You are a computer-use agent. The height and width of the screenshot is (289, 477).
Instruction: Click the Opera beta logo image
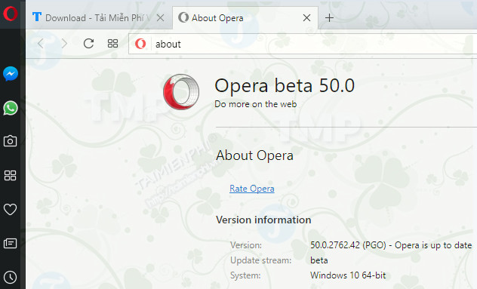(x=181, y=92)
